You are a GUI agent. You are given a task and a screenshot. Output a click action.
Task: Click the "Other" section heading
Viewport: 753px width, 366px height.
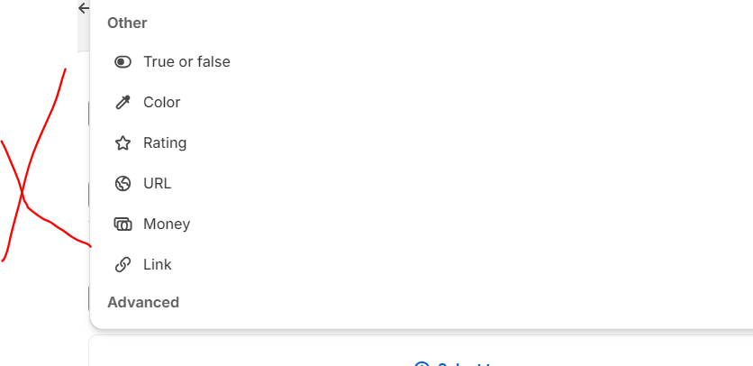pos(127,23)
